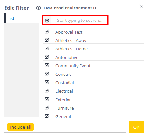148x137 pixels.
Task: Toggle the Community Event checkbox
Action: [x=47, y=65]
